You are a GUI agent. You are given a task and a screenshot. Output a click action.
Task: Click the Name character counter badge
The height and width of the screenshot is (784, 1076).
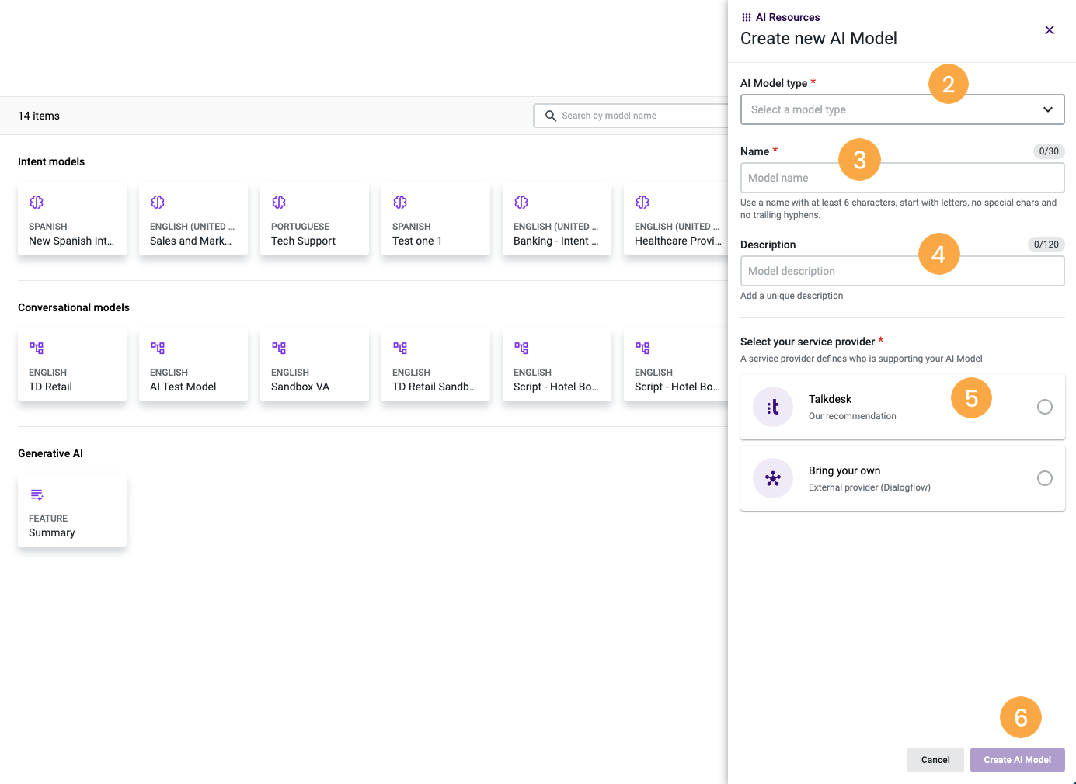pos(1048,151)
